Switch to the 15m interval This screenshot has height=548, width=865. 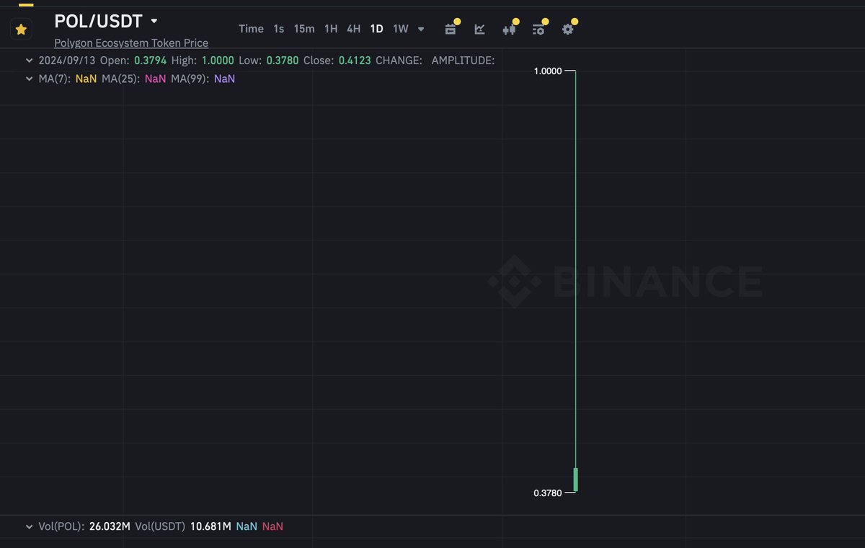click(304, 29)
